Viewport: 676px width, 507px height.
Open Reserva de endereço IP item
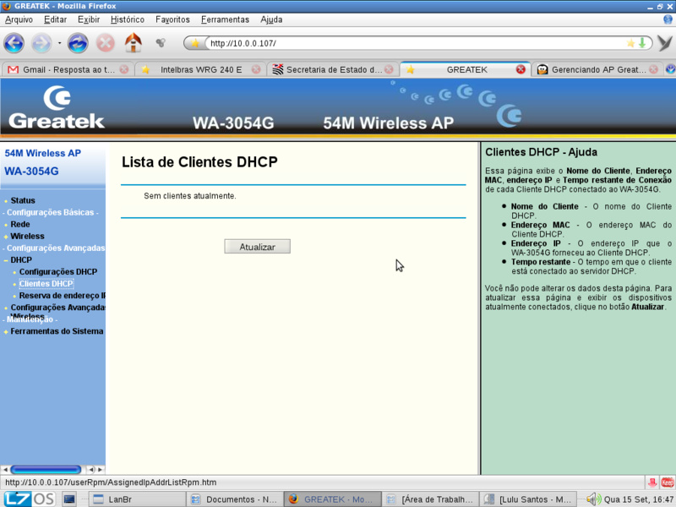[x=63, y=296]
